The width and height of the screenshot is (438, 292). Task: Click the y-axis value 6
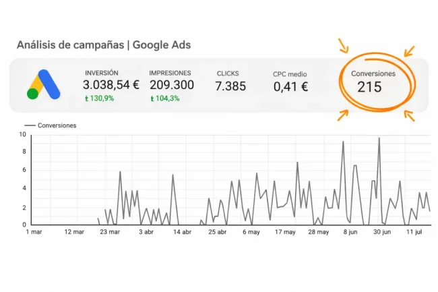coord(24,170)
